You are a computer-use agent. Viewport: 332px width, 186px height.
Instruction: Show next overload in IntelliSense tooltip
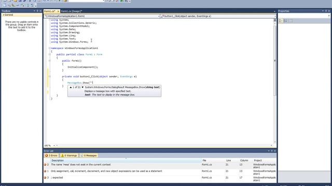click(82, 87)
